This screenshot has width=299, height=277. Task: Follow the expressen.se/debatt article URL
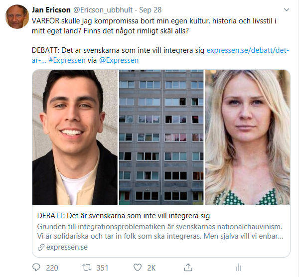pos(248,50)
